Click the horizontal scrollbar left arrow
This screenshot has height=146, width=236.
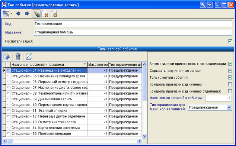point(5,141)
